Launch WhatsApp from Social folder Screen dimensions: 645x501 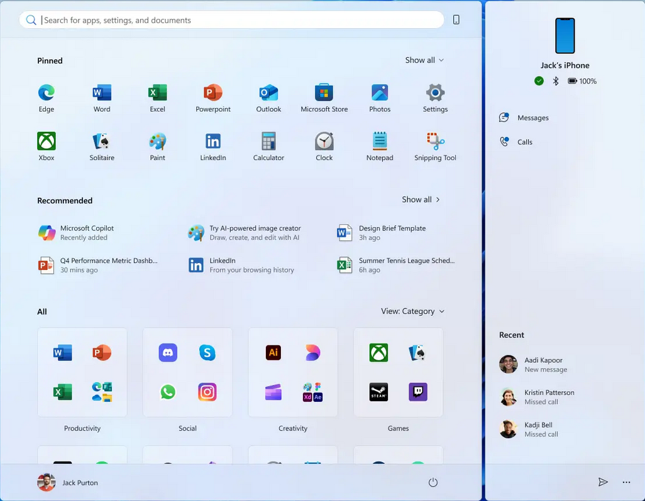[x=168, y=392]
